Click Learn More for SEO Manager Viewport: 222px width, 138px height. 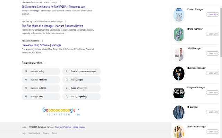click(x=213, y=53)
